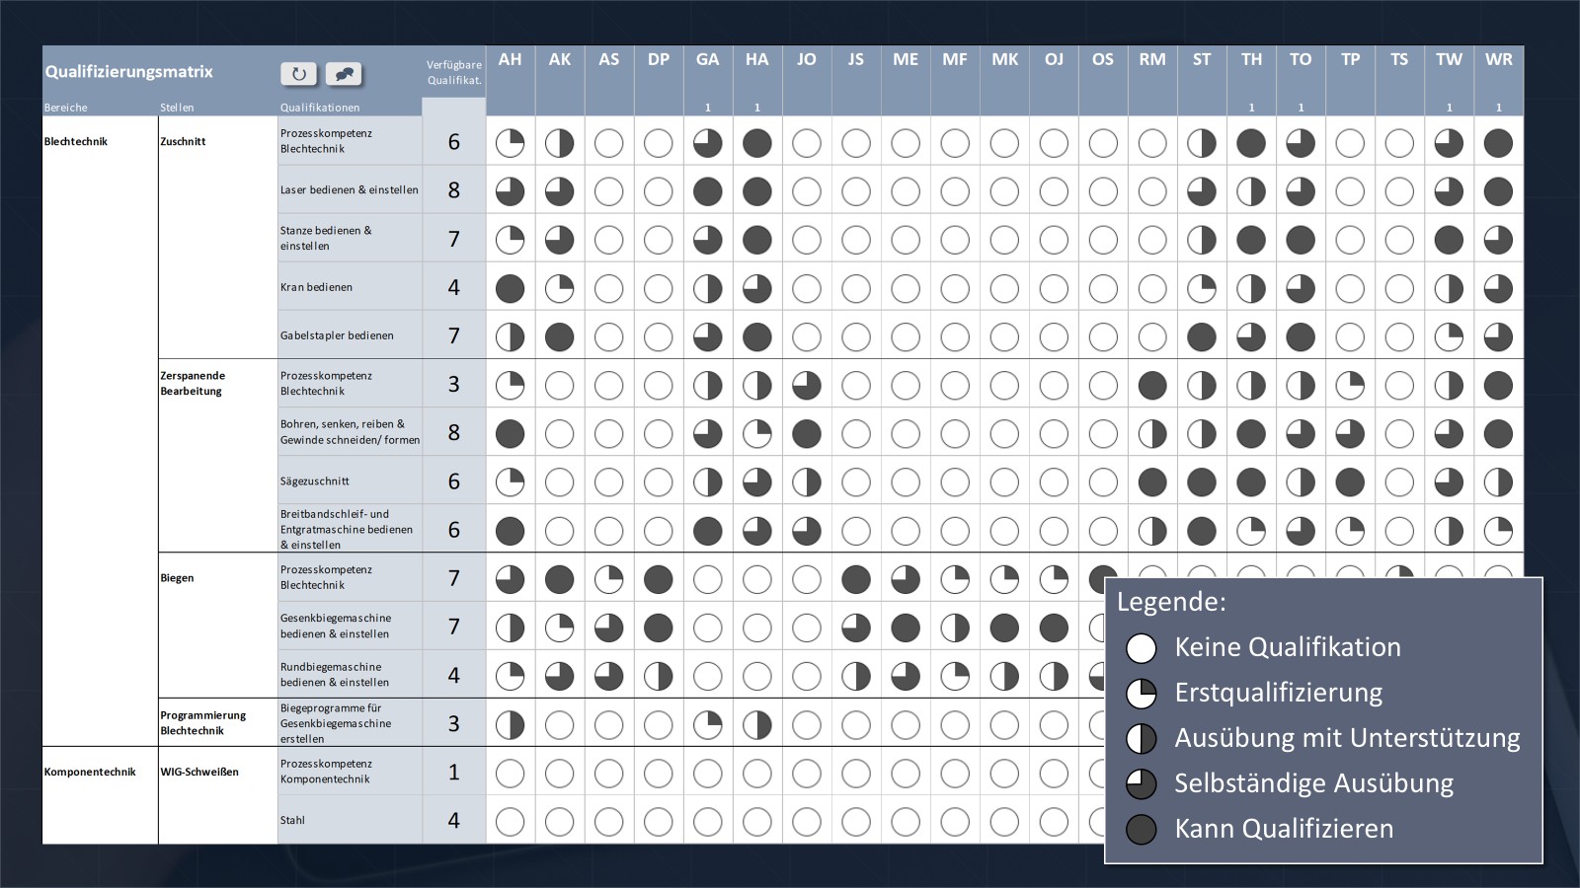This screenshot has width=1580, height=888.
Task: Click ME full circle in Gesenkbiegemaschine row
Action: coord(905,628)
